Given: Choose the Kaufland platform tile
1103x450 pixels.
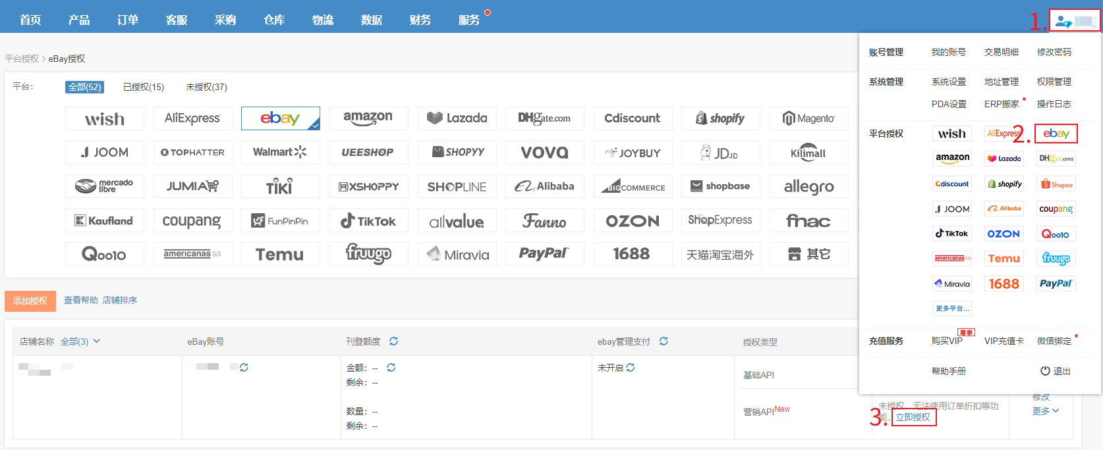Looking at the screenshot, I should pos(104,220).
